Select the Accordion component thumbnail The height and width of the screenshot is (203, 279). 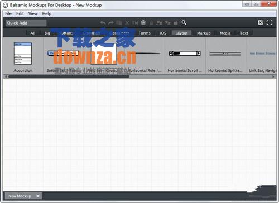pos(23,54)
